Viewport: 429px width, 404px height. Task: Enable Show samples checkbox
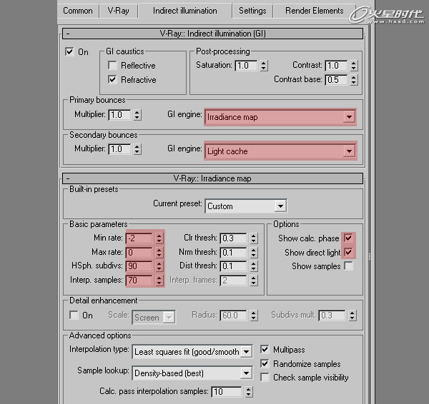coord(348,266)
